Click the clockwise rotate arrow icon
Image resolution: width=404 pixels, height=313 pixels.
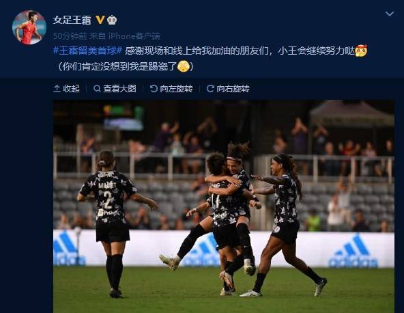coord(210,89)
